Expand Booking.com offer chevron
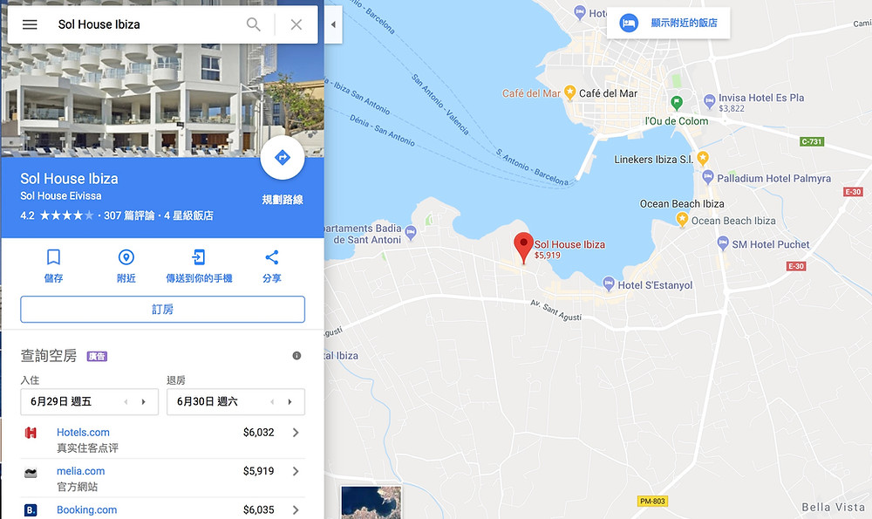872x519 pixels. pos(296,509)
